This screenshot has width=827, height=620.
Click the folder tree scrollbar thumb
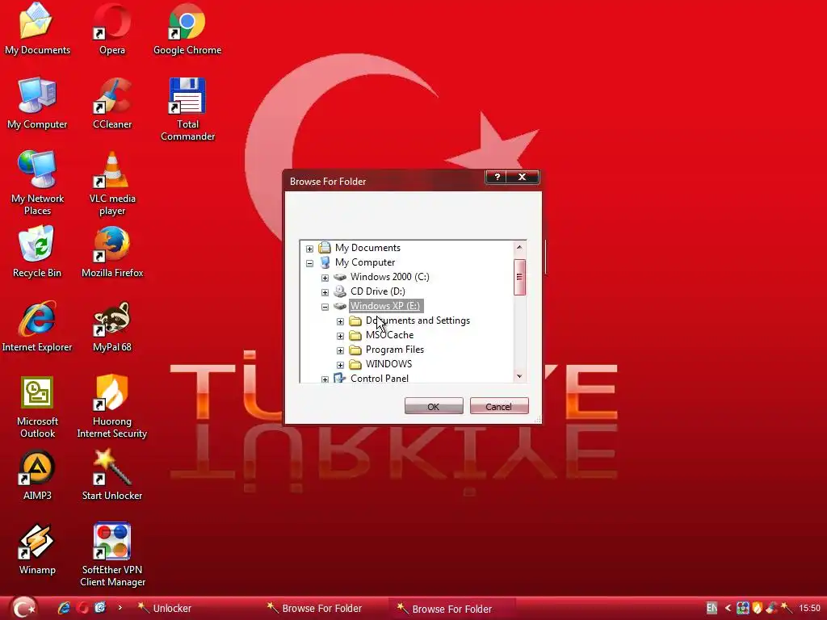519,277
